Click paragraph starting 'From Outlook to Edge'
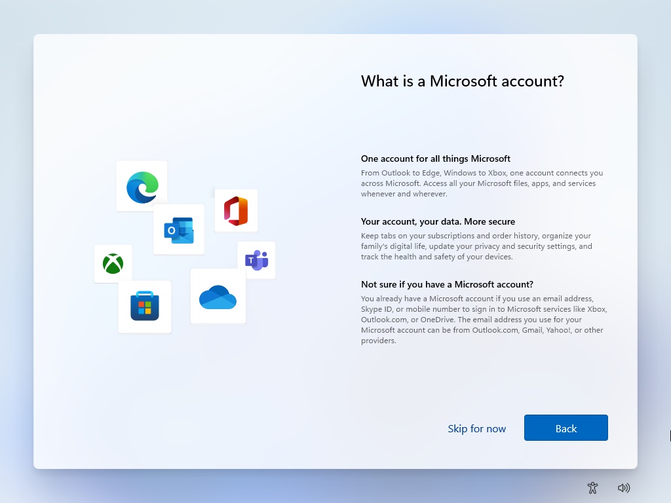The image size is (671, 503). point(482,183)
